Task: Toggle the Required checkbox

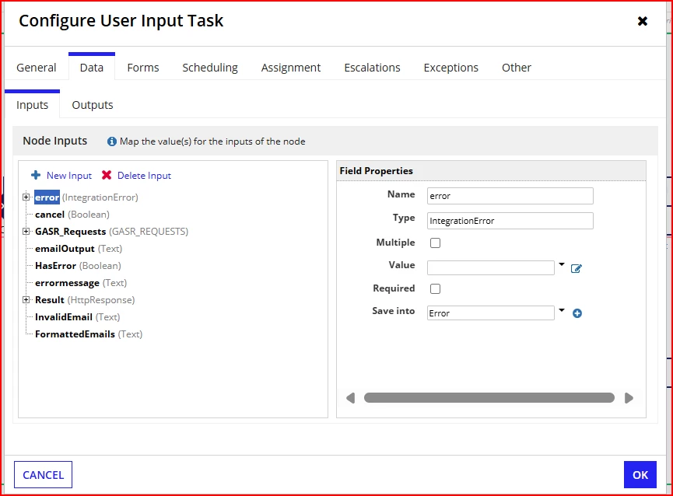Action: click(435, 289)
